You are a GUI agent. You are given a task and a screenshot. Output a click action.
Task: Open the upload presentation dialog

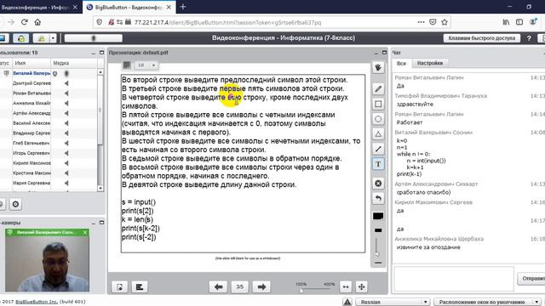click(x=119, y=287)
